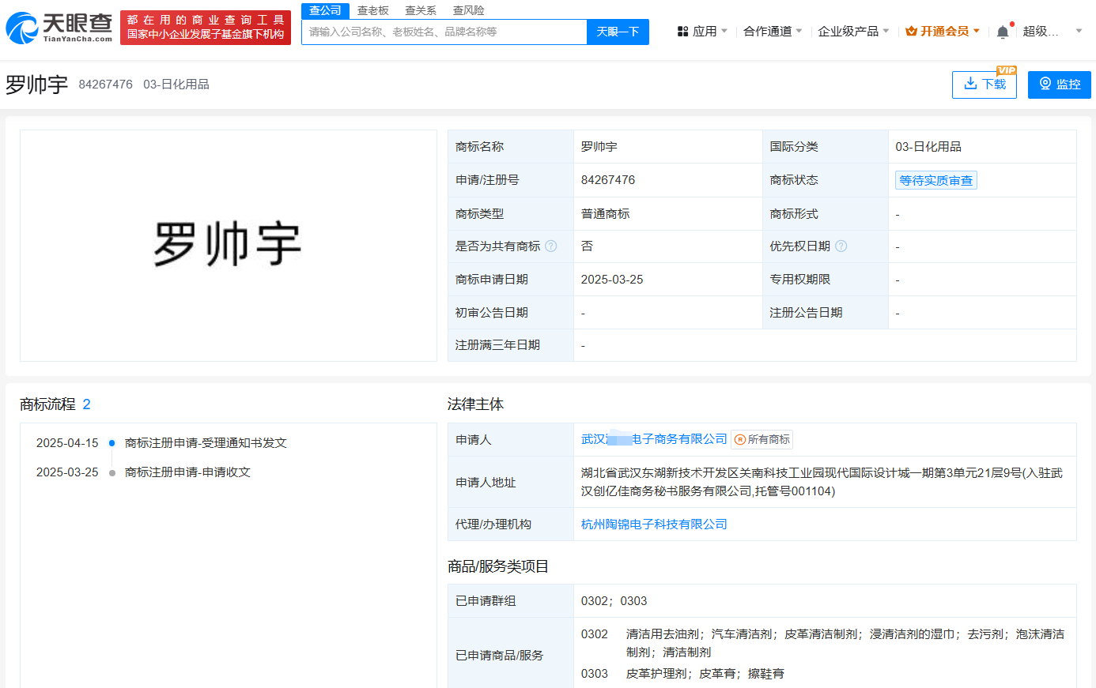Screen dimensions: 1096x688
Task: Select the 查关系 tab
Action: (x=421, y=10)
